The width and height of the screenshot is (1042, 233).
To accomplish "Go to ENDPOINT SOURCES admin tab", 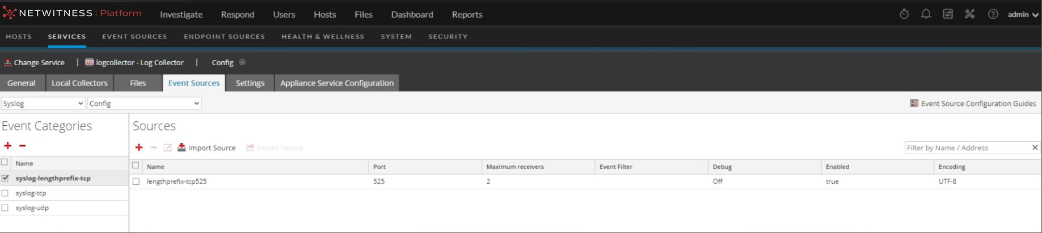I will 224,36.
